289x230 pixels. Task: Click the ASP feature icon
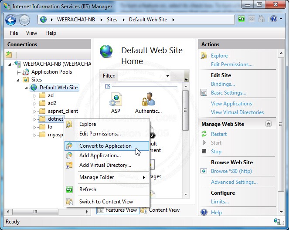116,101
